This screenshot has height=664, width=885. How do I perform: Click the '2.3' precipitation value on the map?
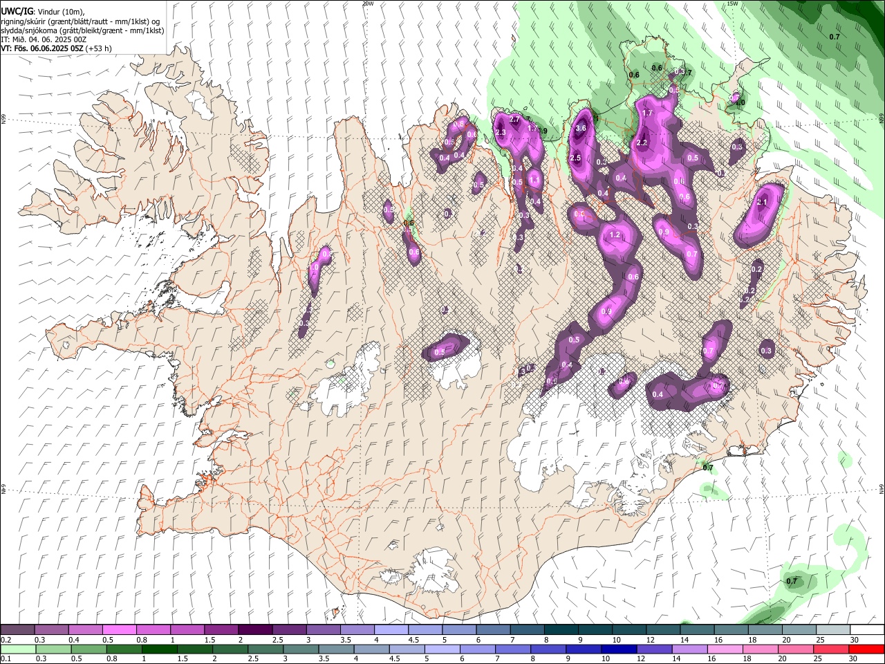501,132
